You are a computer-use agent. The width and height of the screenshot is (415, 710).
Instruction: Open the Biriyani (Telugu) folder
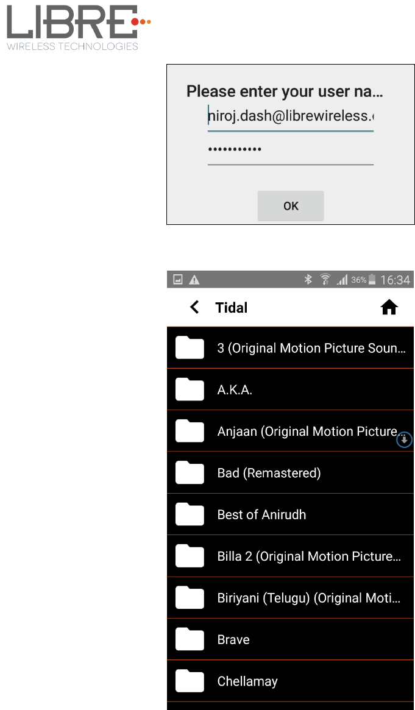pos(290,598)
